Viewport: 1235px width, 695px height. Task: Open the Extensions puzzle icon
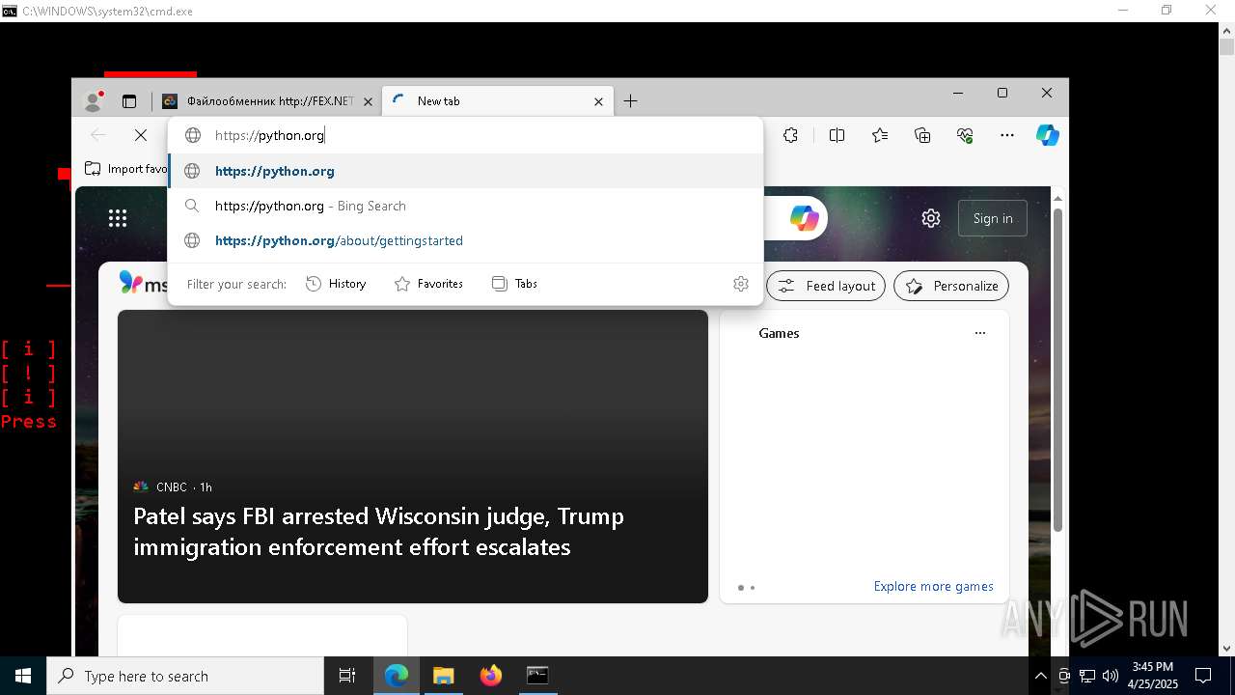coord(791,135)
